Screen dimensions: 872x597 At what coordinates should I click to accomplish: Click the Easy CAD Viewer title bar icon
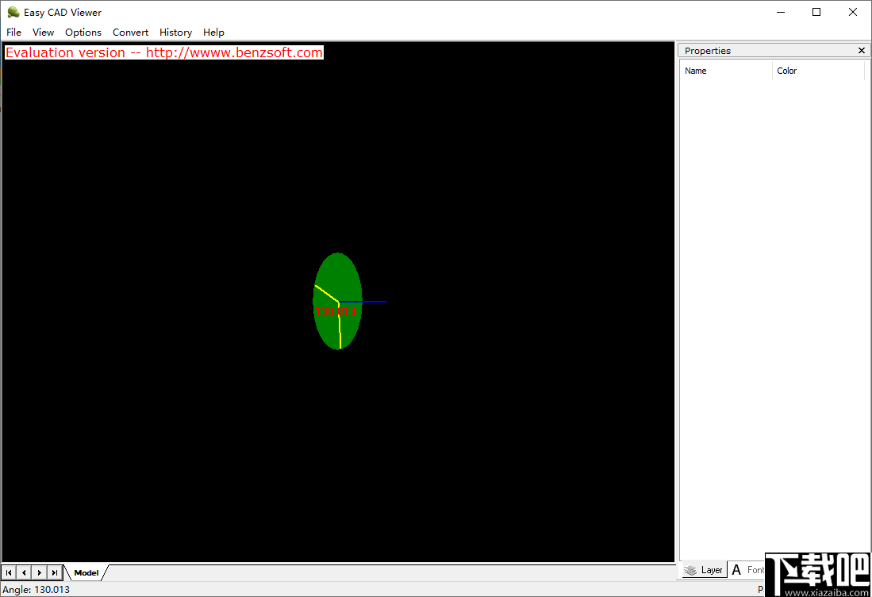12,12
